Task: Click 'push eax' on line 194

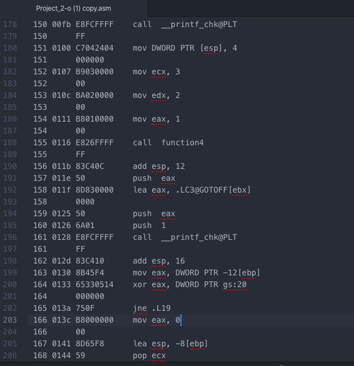Action: pyautogui.click(x=154, y=213)
